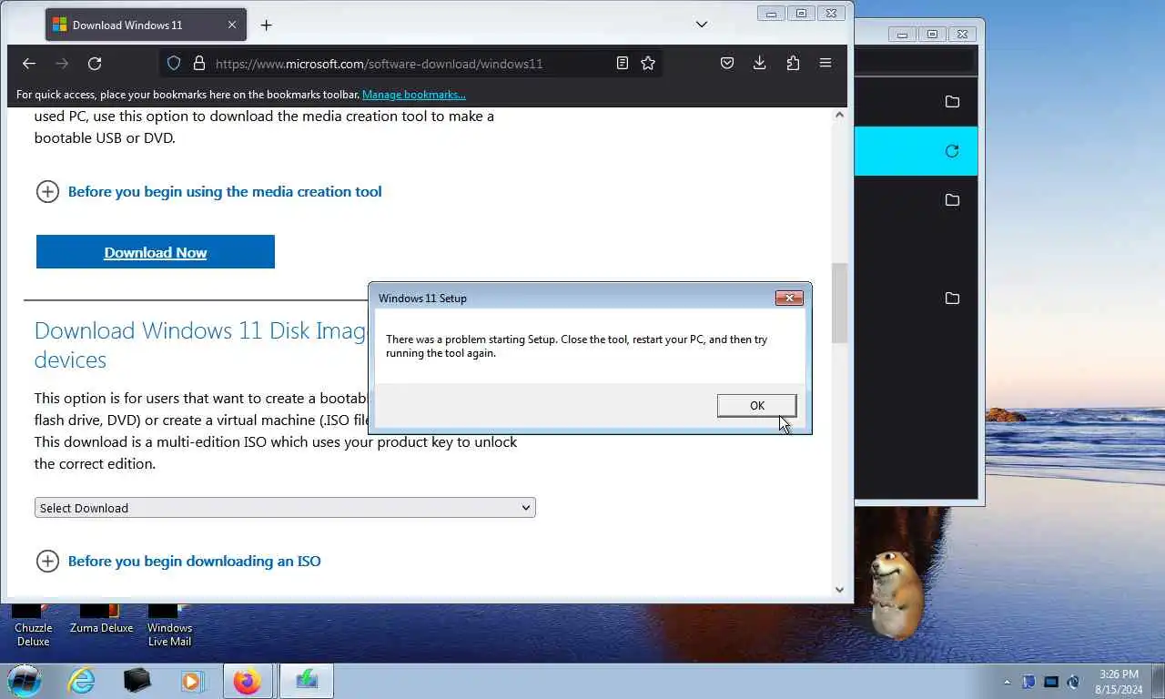Image resolution: width=1165 pixels, height=699 pixels.
Task: Toggle the reader view icon
Action: pyautogui.click(x=623, y=63)
